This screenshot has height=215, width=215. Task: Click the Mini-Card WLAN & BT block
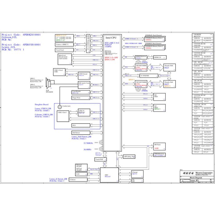click(65, 59)
